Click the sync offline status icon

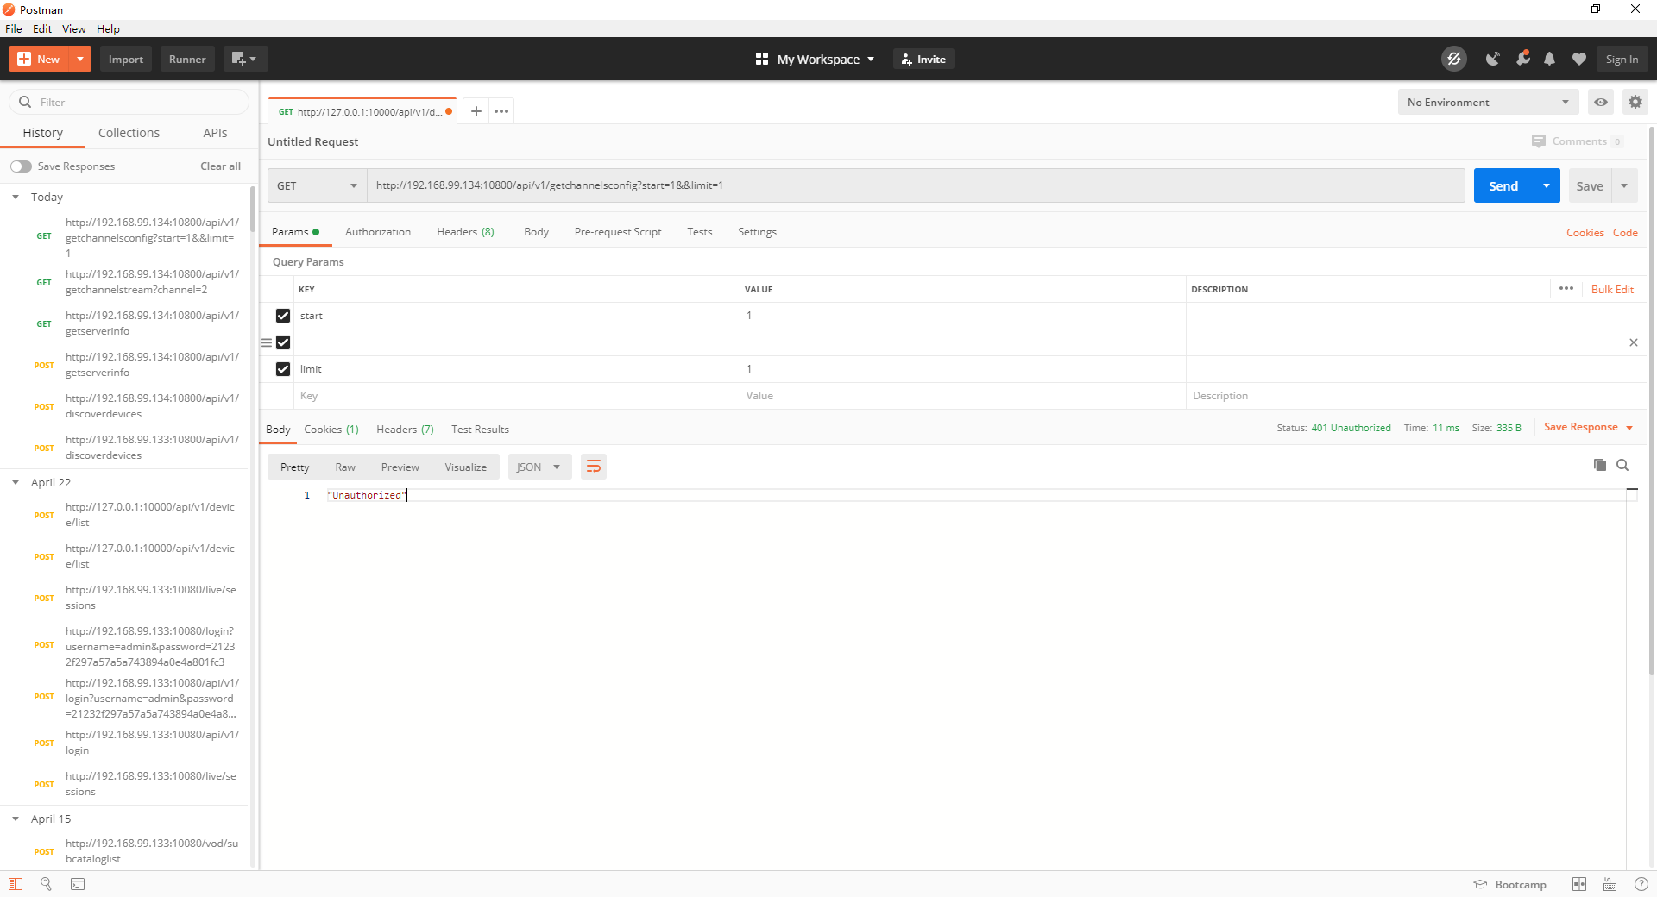point(1454,59)
